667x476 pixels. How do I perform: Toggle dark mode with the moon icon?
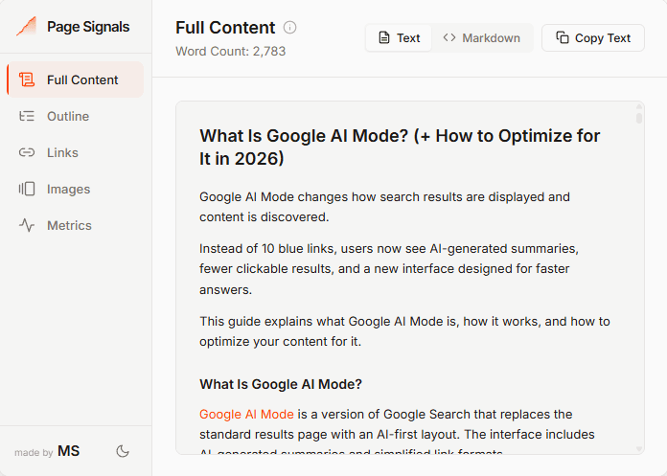tap(123, 451)
